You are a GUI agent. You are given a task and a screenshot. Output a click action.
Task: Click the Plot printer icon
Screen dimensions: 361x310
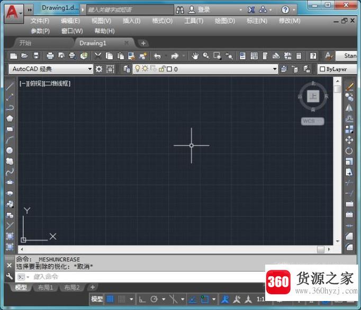pos(50,56)
